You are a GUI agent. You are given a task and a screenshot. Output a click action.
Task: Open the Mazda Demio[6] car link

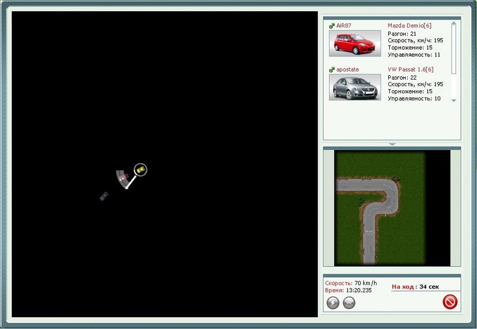(409, 26)
